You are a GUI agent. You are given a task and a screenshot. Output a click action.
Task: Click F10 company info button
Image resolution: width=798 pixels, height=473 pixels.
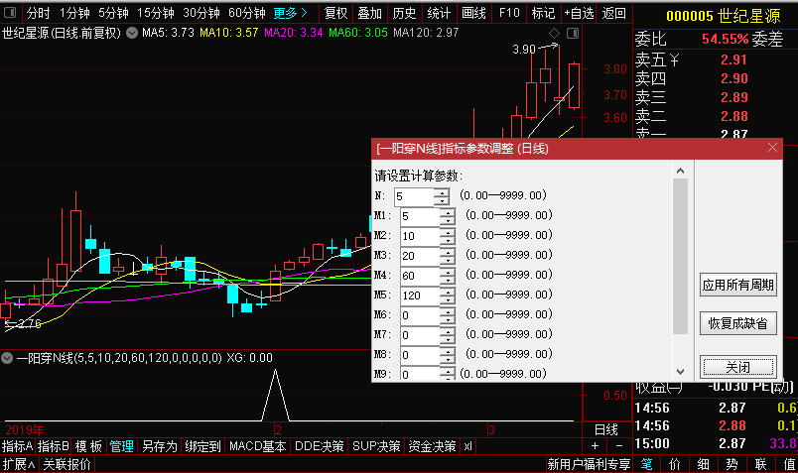509,13
